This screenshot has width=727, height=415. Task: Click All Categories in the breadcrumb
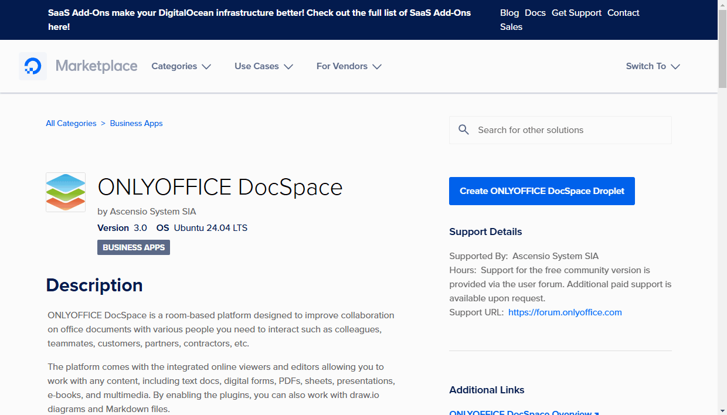click(x=71, y=123)
